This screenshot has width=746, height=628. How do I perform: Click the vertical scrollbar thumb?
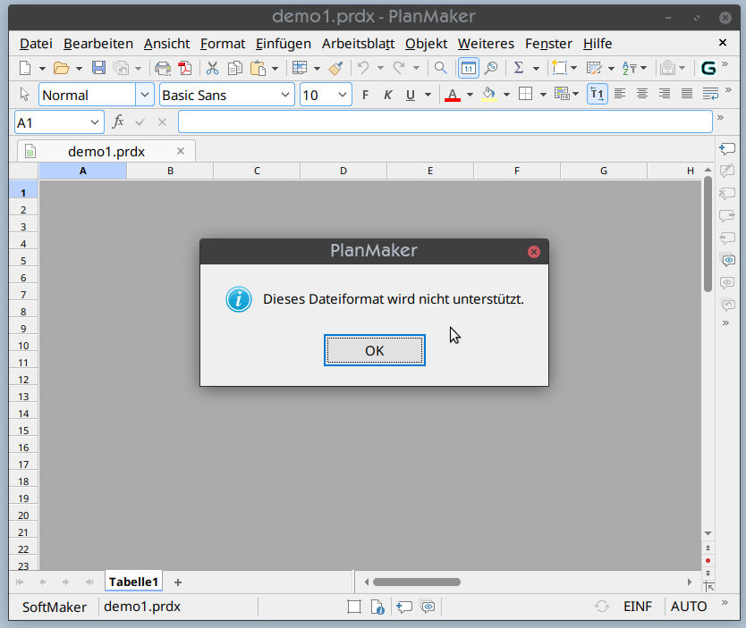[x=708, y=234]
